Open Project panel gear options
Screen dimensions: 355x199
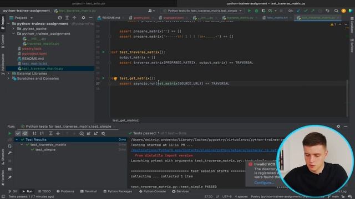tap(83, 18)
